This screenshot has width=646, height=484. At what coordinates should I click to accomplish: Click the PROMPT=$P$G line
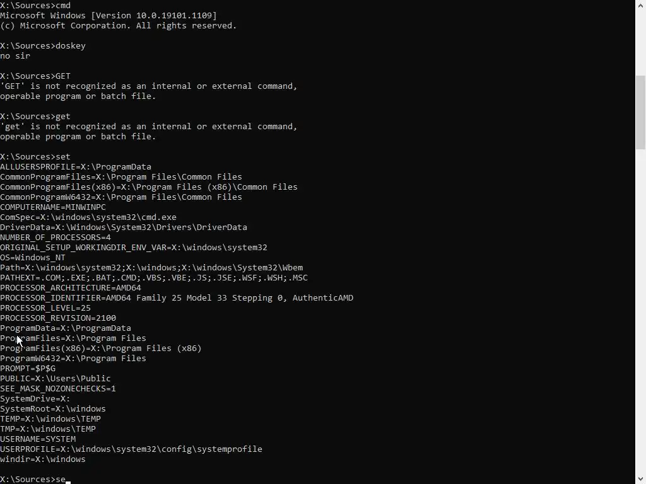coord(28,369)
